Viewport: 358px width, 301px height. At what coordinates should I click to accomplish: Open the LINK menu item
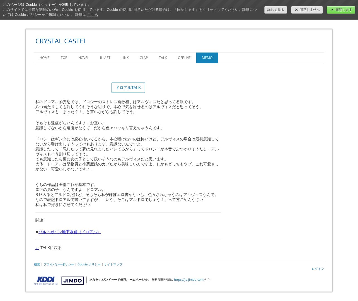point(125,58)
